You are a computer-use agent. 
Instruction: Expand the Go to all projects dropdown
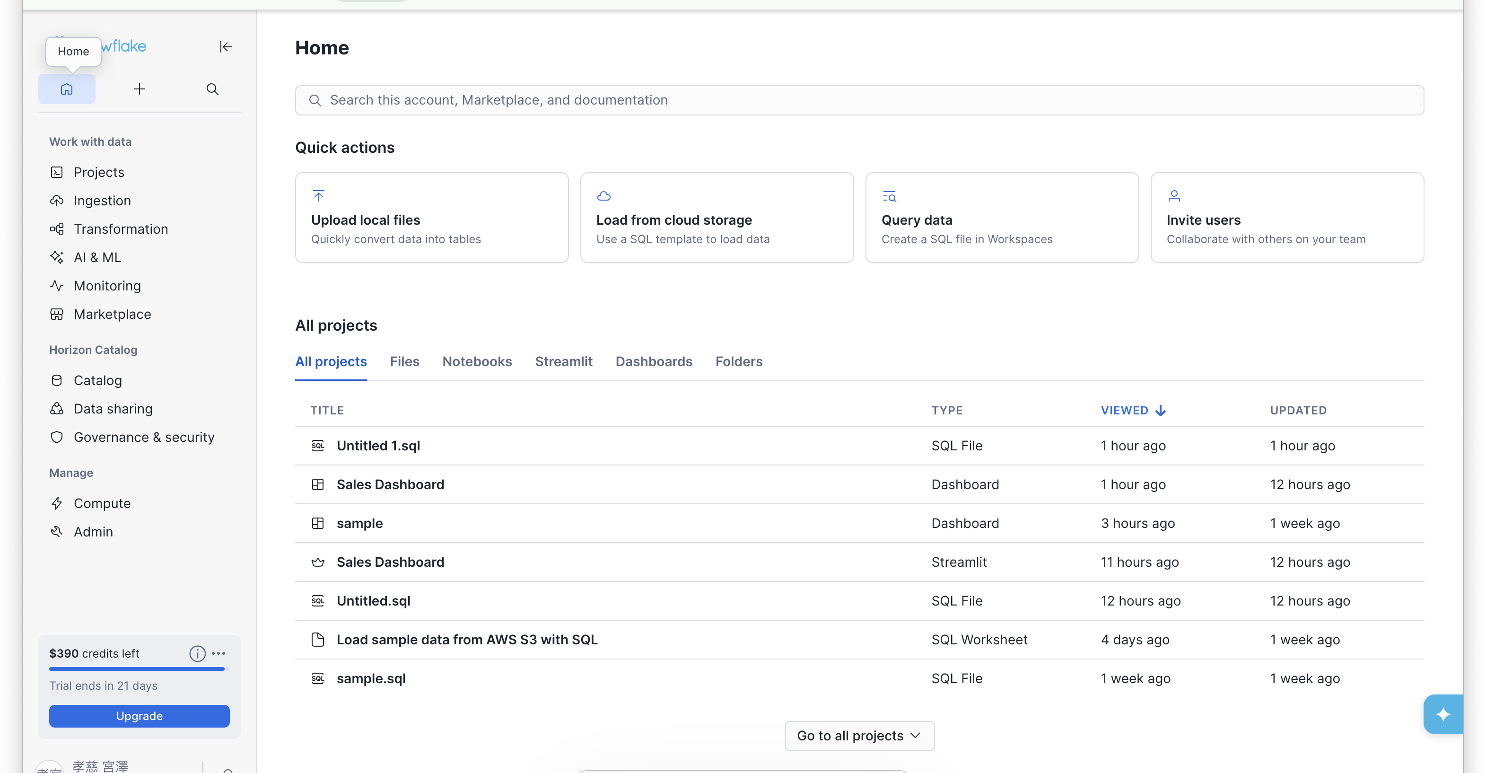(x=858, y=736)
